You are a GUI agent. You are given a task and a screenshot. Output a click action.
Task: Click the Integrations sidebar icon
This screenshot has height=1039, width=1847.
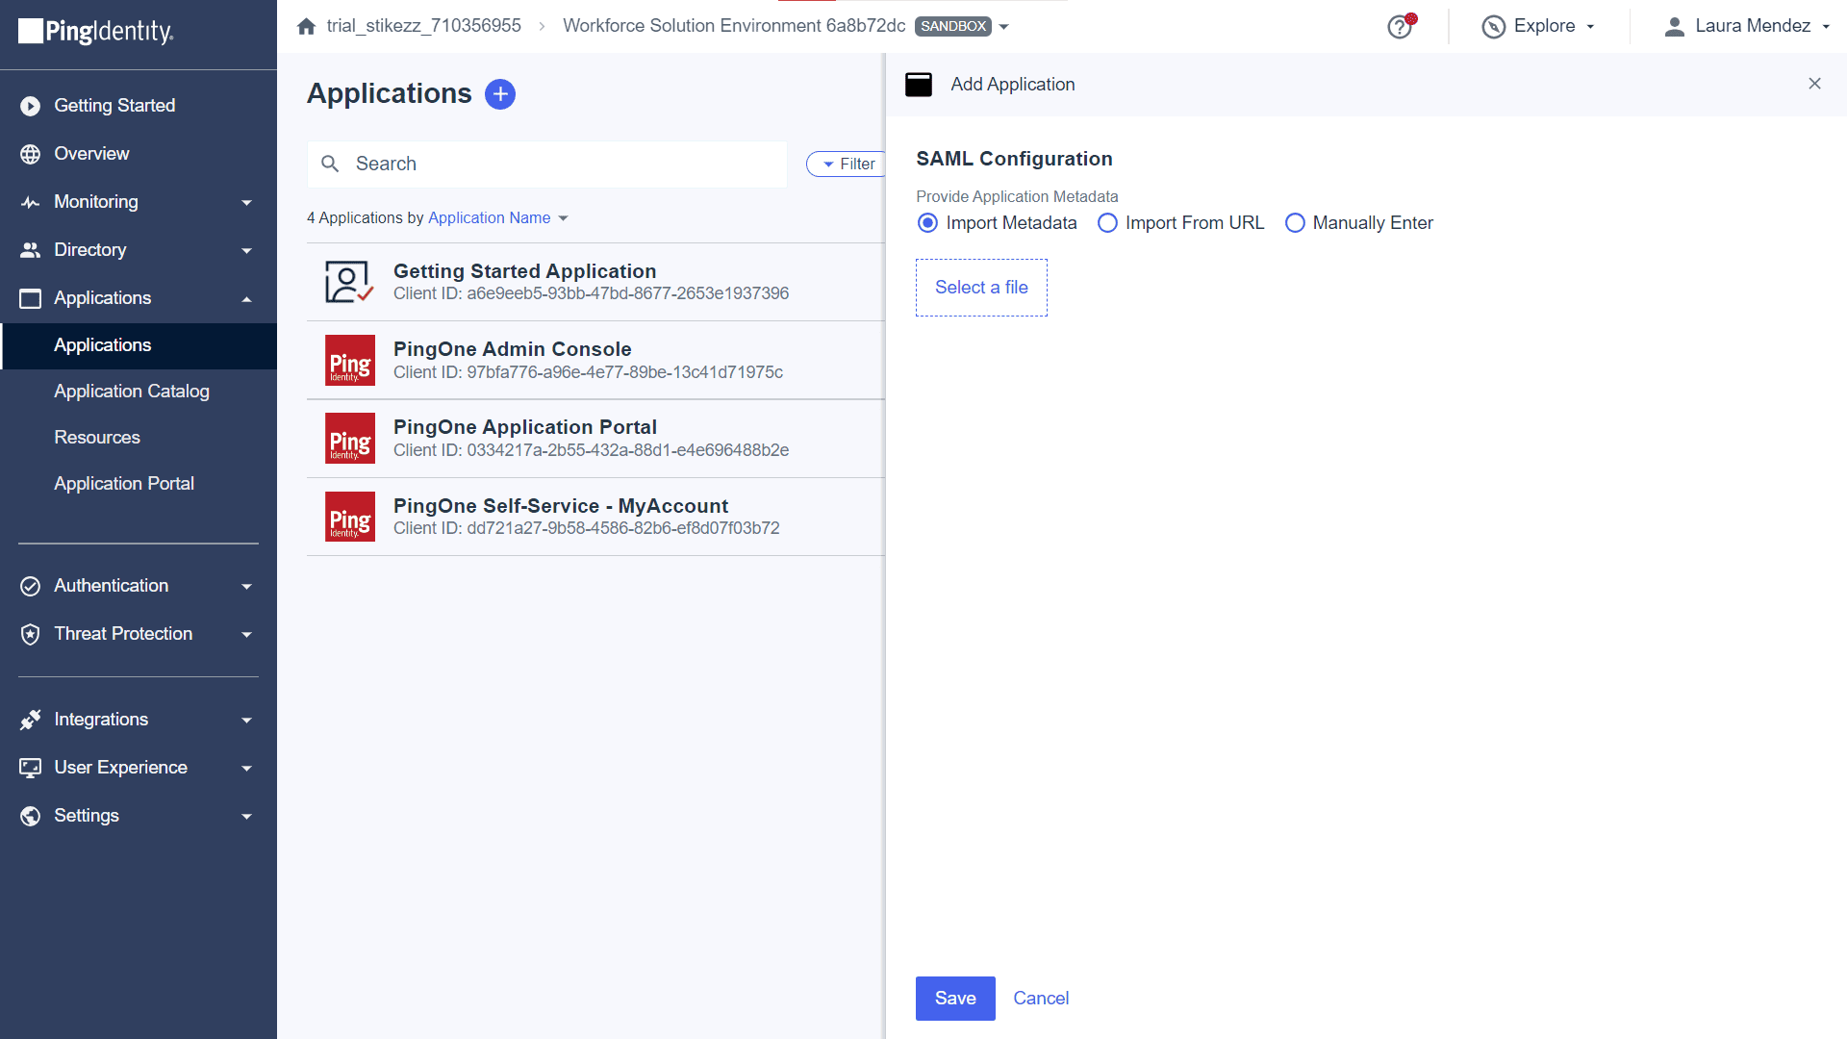pyautogui.click(x=32, y=720)
